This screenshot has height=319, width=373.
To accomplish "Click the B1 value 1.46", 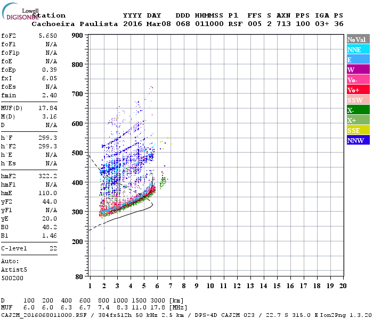I will [50, 236].
